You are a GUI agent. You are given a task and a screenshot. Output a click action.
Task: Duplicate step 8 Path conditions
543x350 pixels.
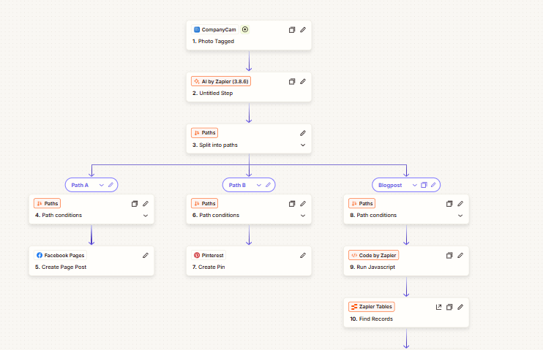click(449, 204)
